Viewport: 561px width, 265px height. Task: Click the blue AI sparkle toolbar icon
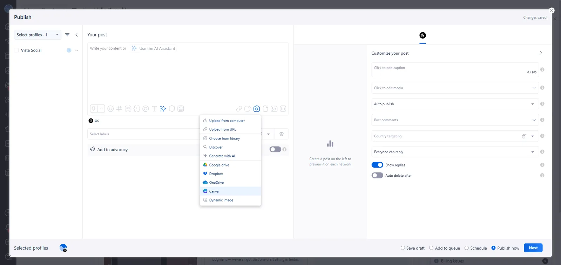pos(163,109)
